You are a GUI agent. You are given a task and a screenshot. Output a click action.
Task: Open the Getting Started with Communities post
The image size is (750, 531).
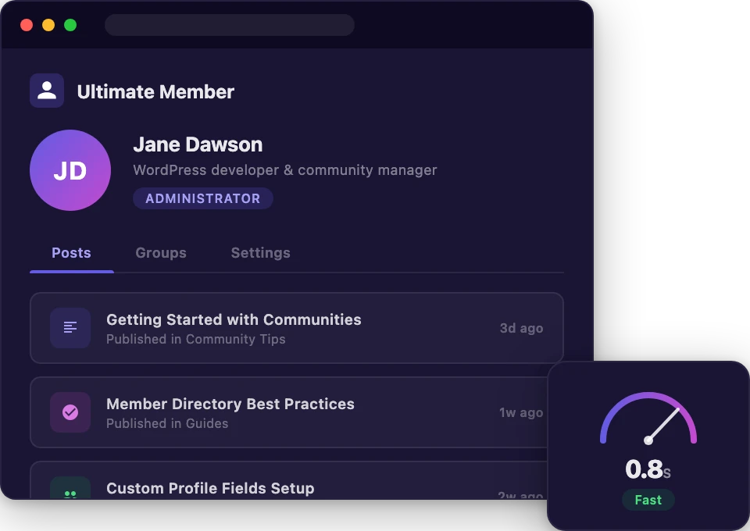click(297, 328)
